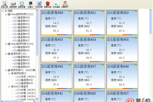Image resolution: width=153 pixels, height=102 pixels.
Task: Collapse the GA/CS准备间 subgroup expander
Action: [9, 86]
